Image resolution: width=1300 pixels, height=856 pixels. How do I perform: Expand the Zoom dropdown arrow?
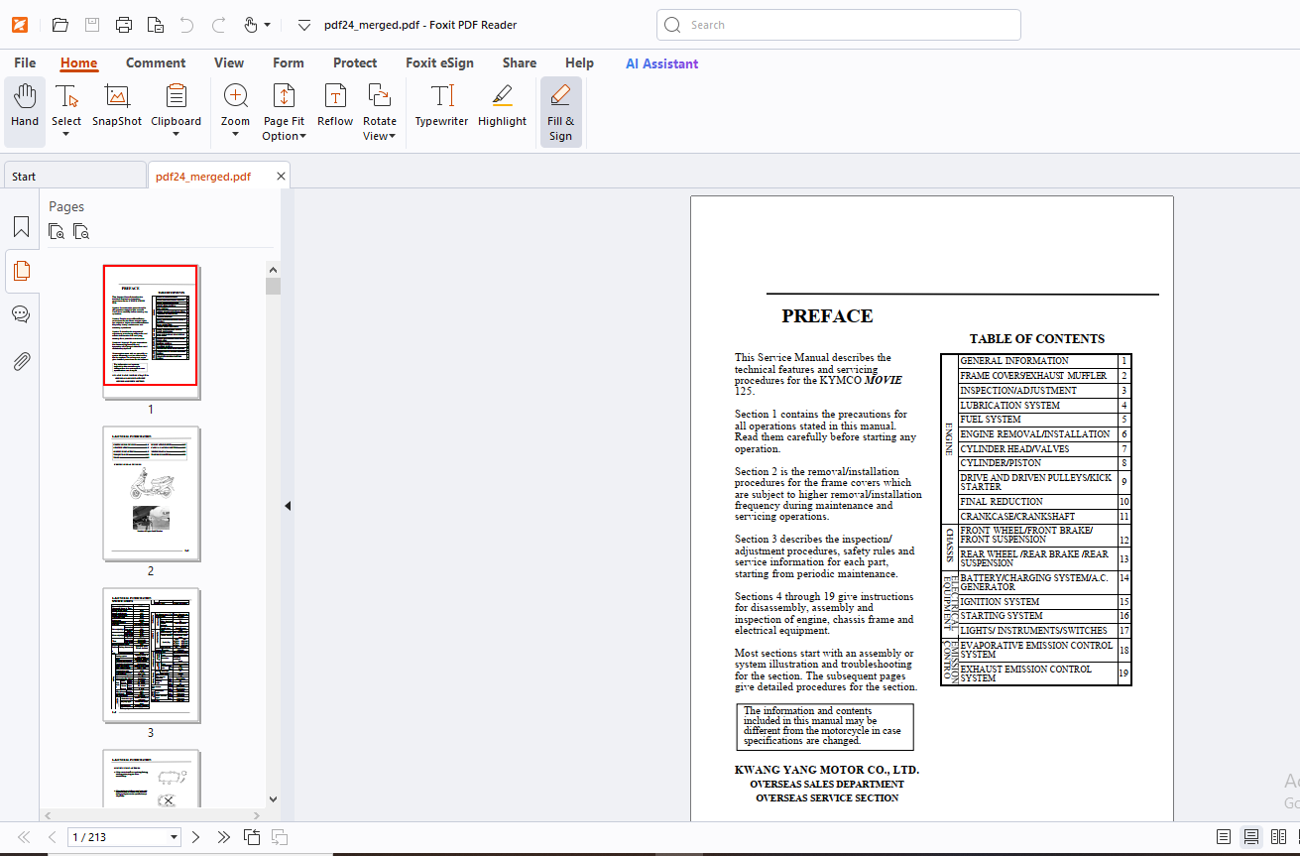point(235,135)
